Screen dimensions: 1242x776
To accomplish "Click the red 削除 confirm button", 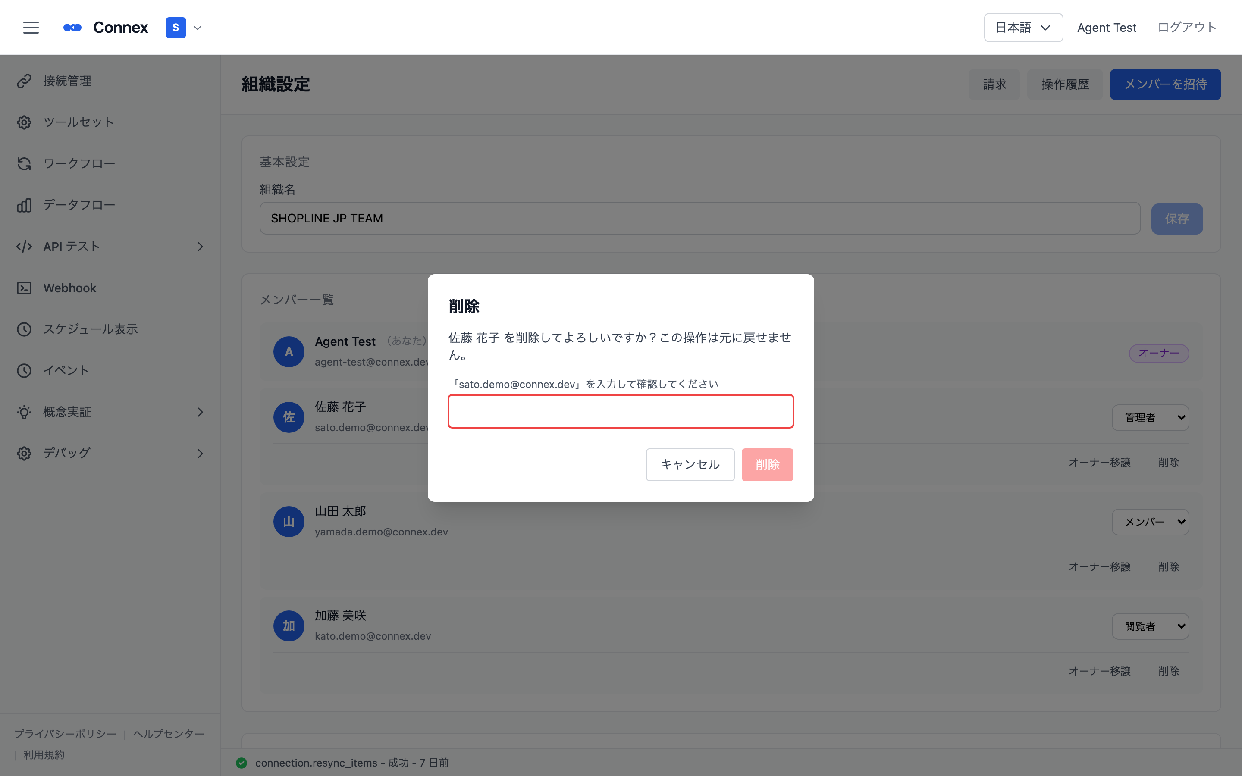I will (767, 464).
